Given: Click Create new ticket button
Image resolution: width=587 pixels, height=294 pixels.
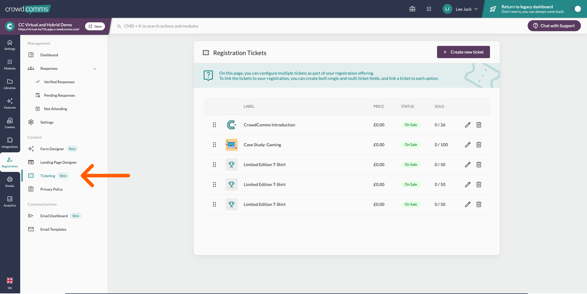Looking at the screenshot, I should point(463,52).
